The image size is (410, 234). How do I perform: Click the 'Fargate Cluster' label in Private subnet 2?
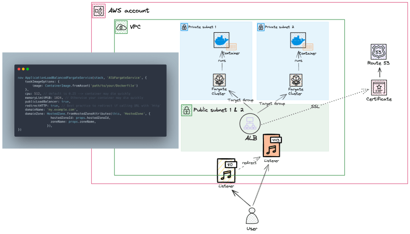(x=296, y=92)
